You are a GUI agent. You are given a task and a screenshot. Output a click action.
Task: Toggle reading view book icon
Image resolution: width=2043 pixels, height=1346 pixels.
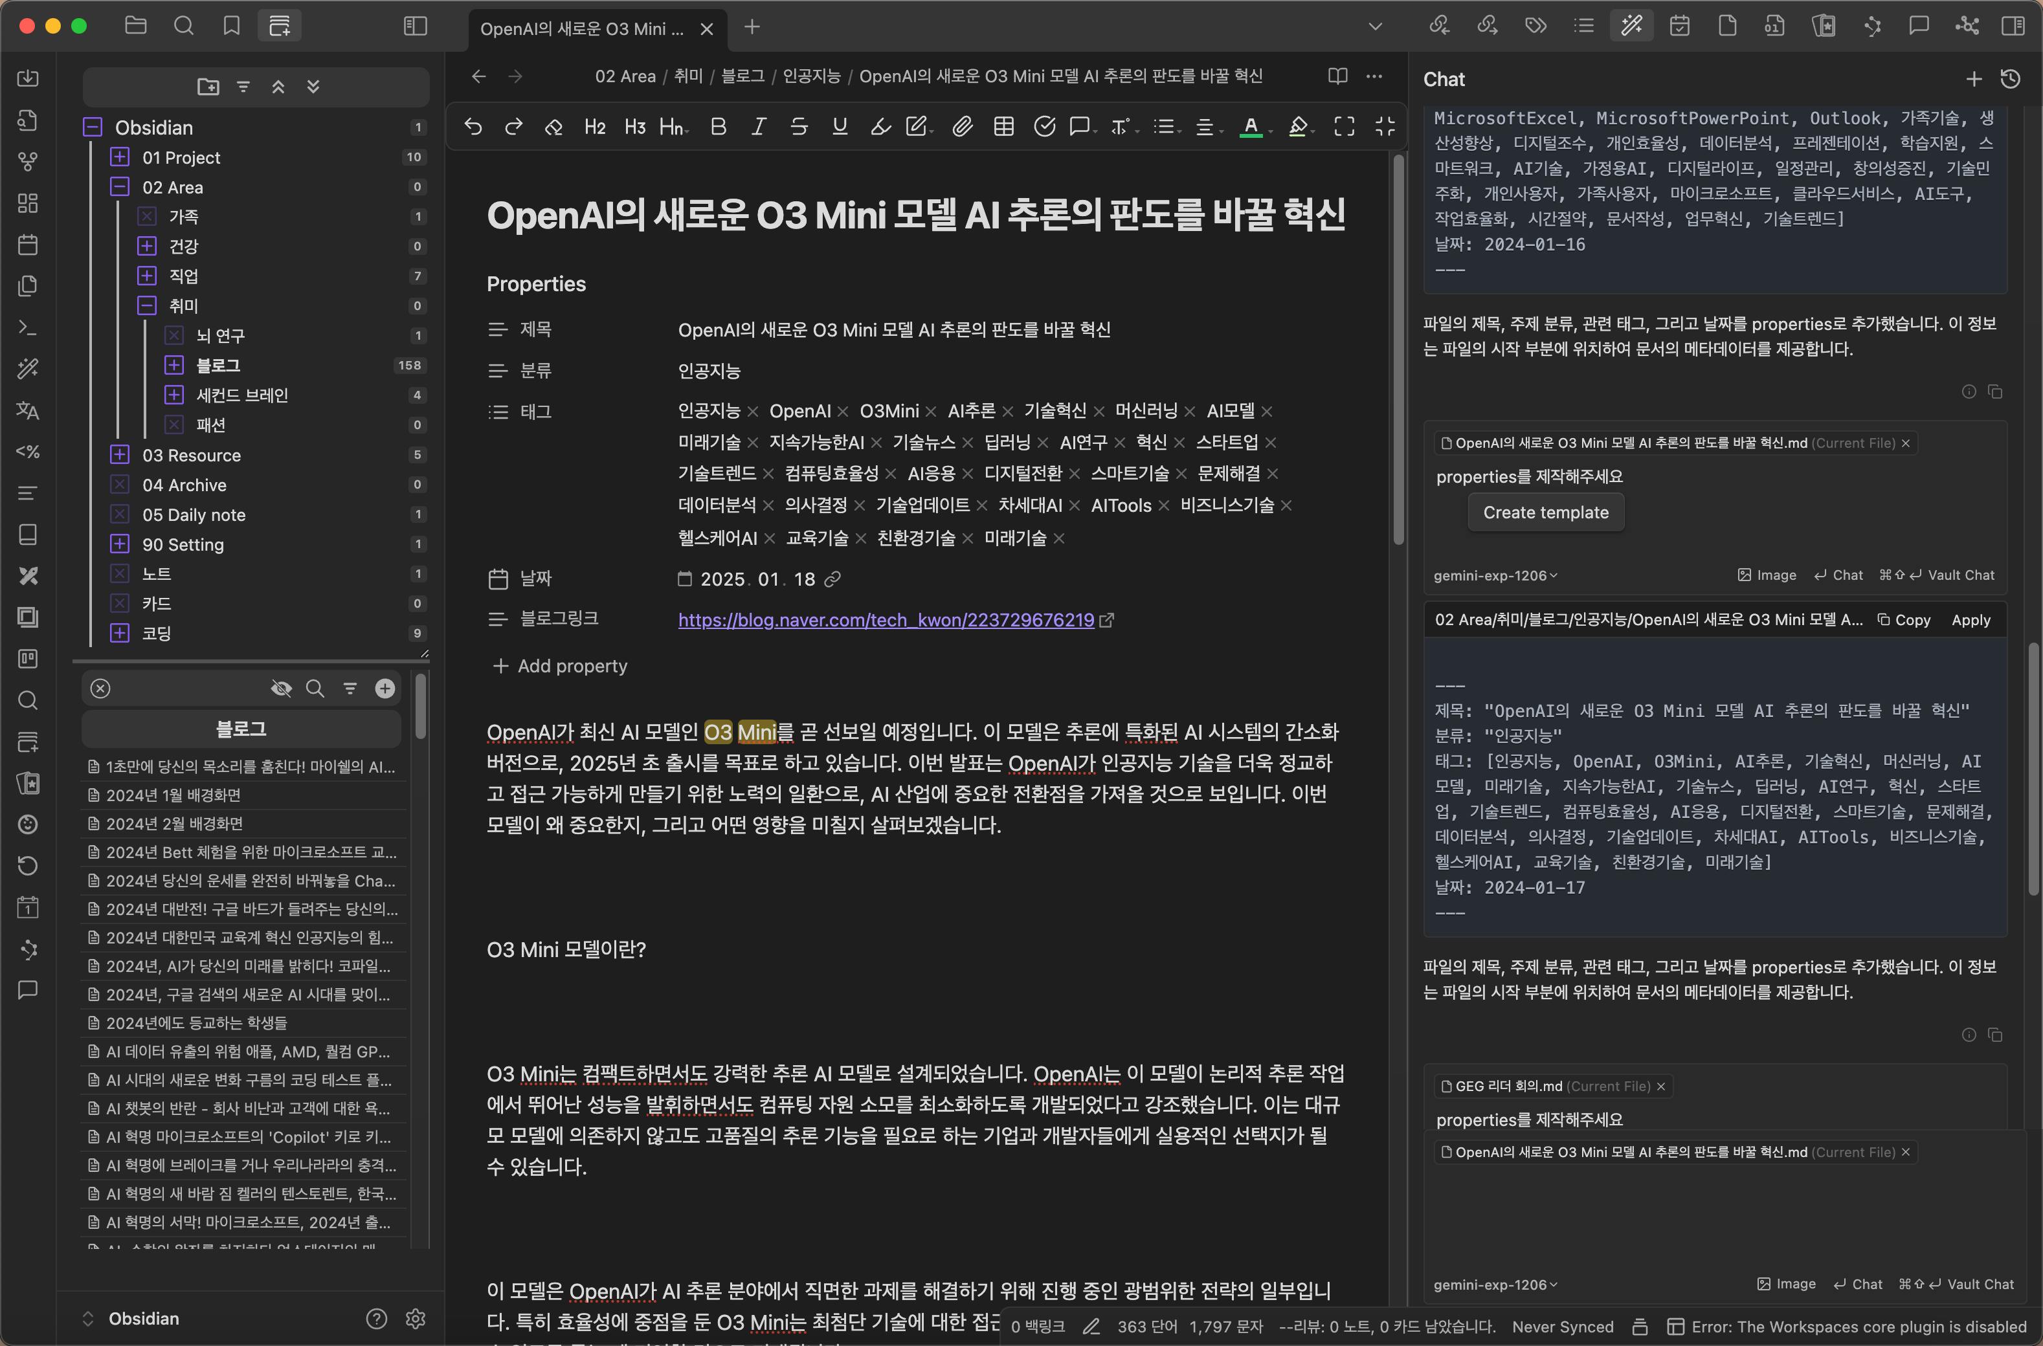(x=1337, y=76)
